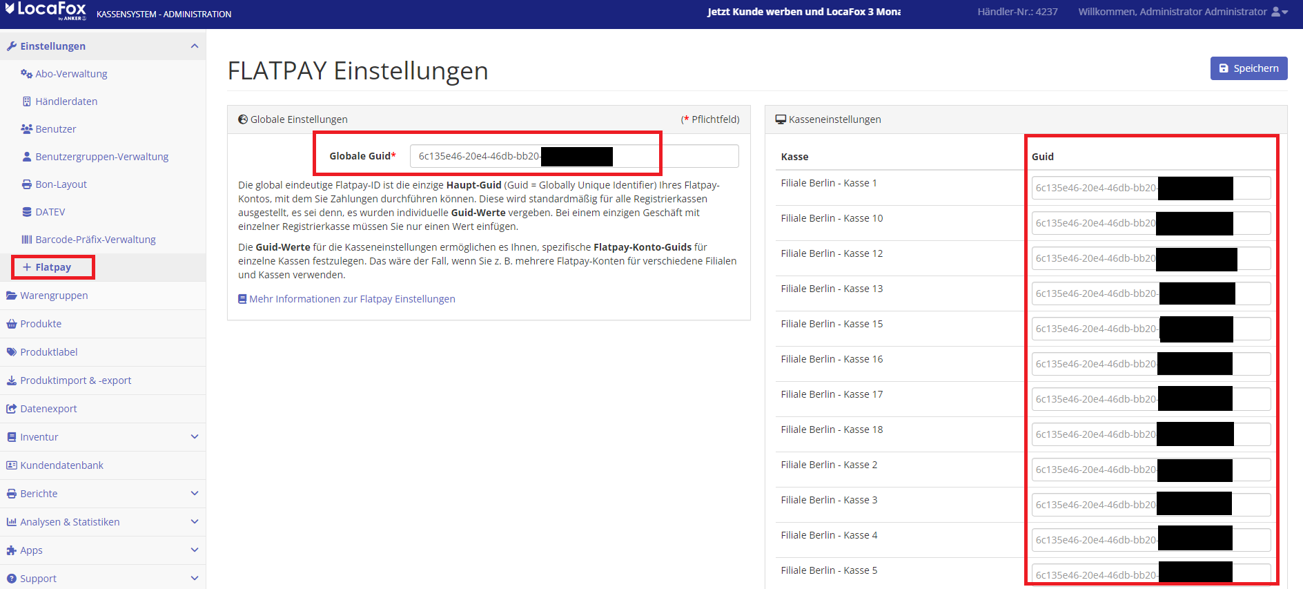The width and height of the screenshot is (1303, 589).
Task: Click the Bon-Layout printer icon
Action: (x=27, y=184)
